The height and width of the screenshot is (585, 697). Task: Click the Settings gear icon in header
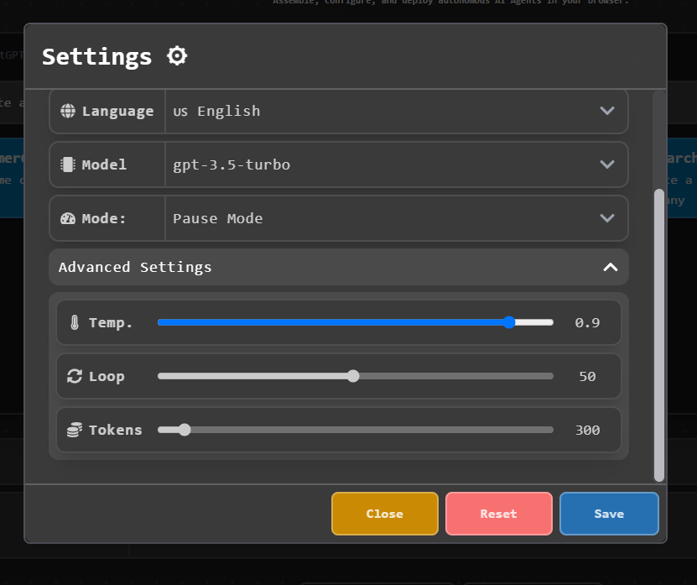177,56
